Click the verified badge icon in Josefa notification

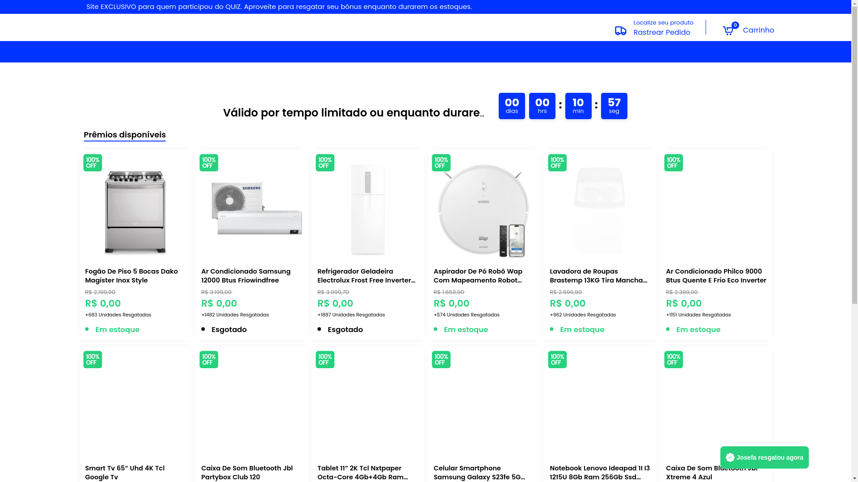pos(730,457)
